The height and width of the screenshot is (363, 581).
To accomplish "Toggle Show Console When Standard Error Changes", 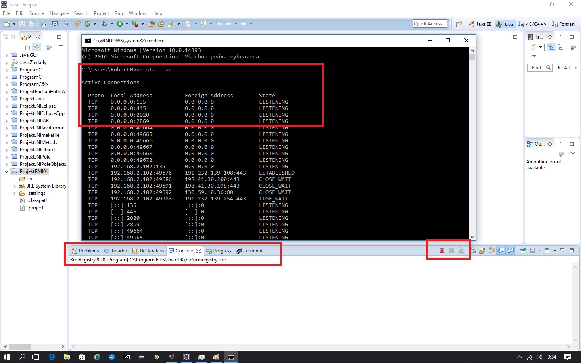I will pos(511,250).
